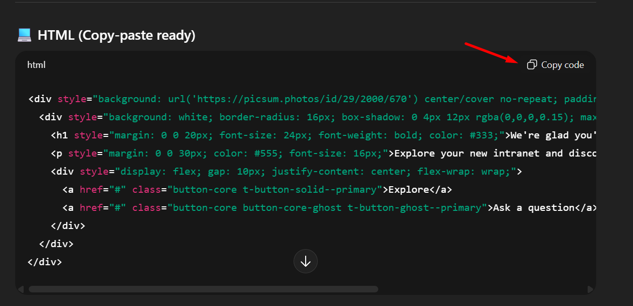Click the 'html' language label
This screenshot has width=633, height=306.
(36, 65)
